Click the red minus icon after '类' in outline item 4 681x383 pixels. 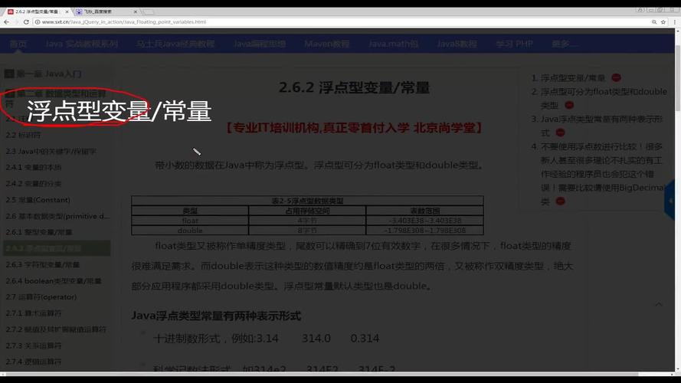pos(560,201)
